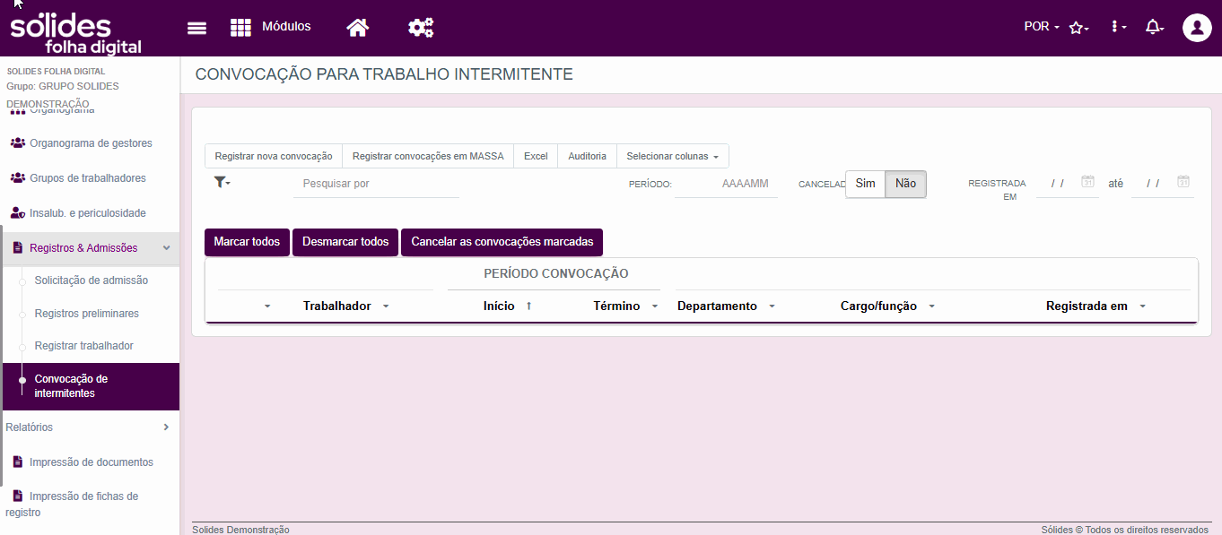Click the Sólides folha digital logo
Image resolution: width=1222 pixels, height=535 pixels.
[75, 32]
